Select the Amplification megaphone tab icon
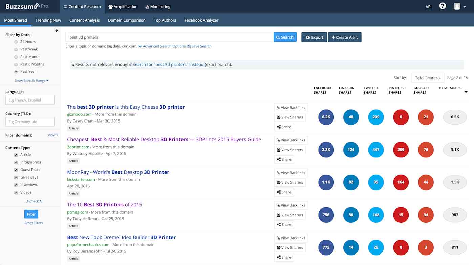474x265 pixels. pos(111,6)
